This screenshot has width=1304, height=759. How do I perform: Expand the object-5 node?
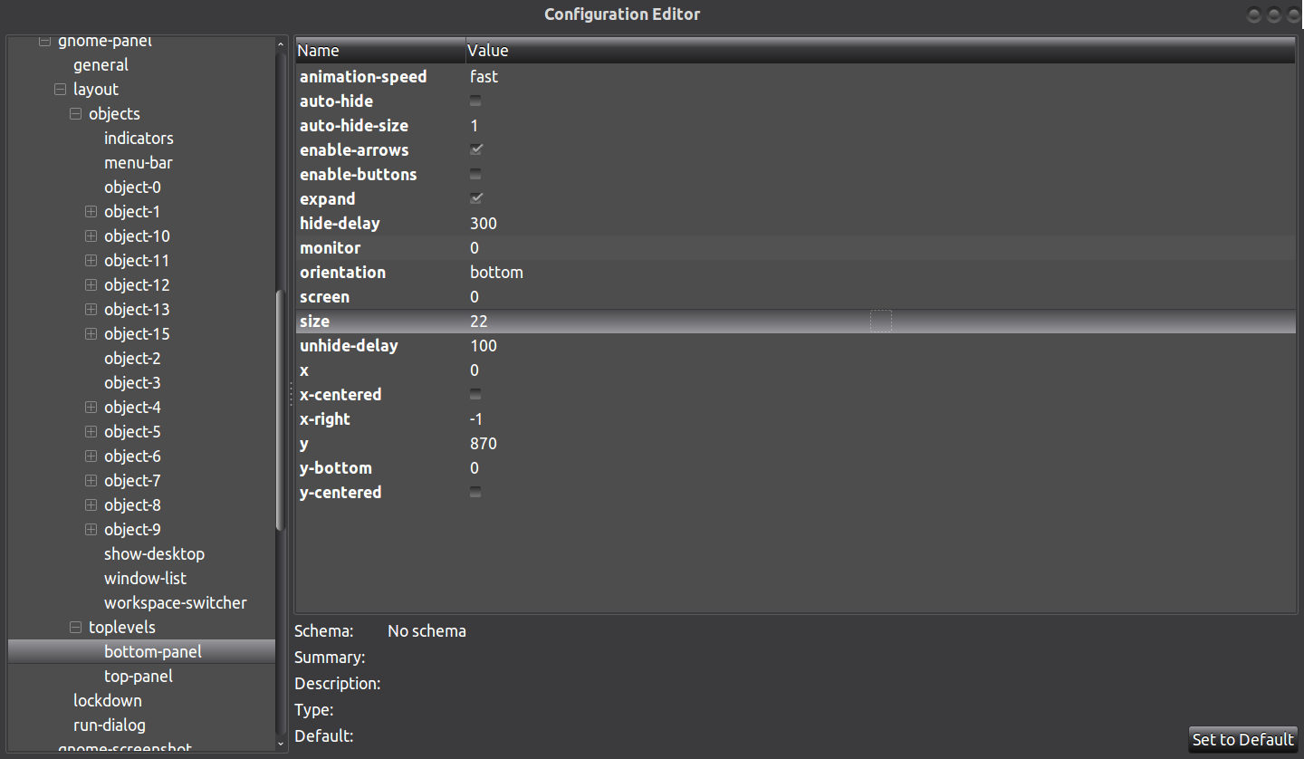click(x=91, y=432)
